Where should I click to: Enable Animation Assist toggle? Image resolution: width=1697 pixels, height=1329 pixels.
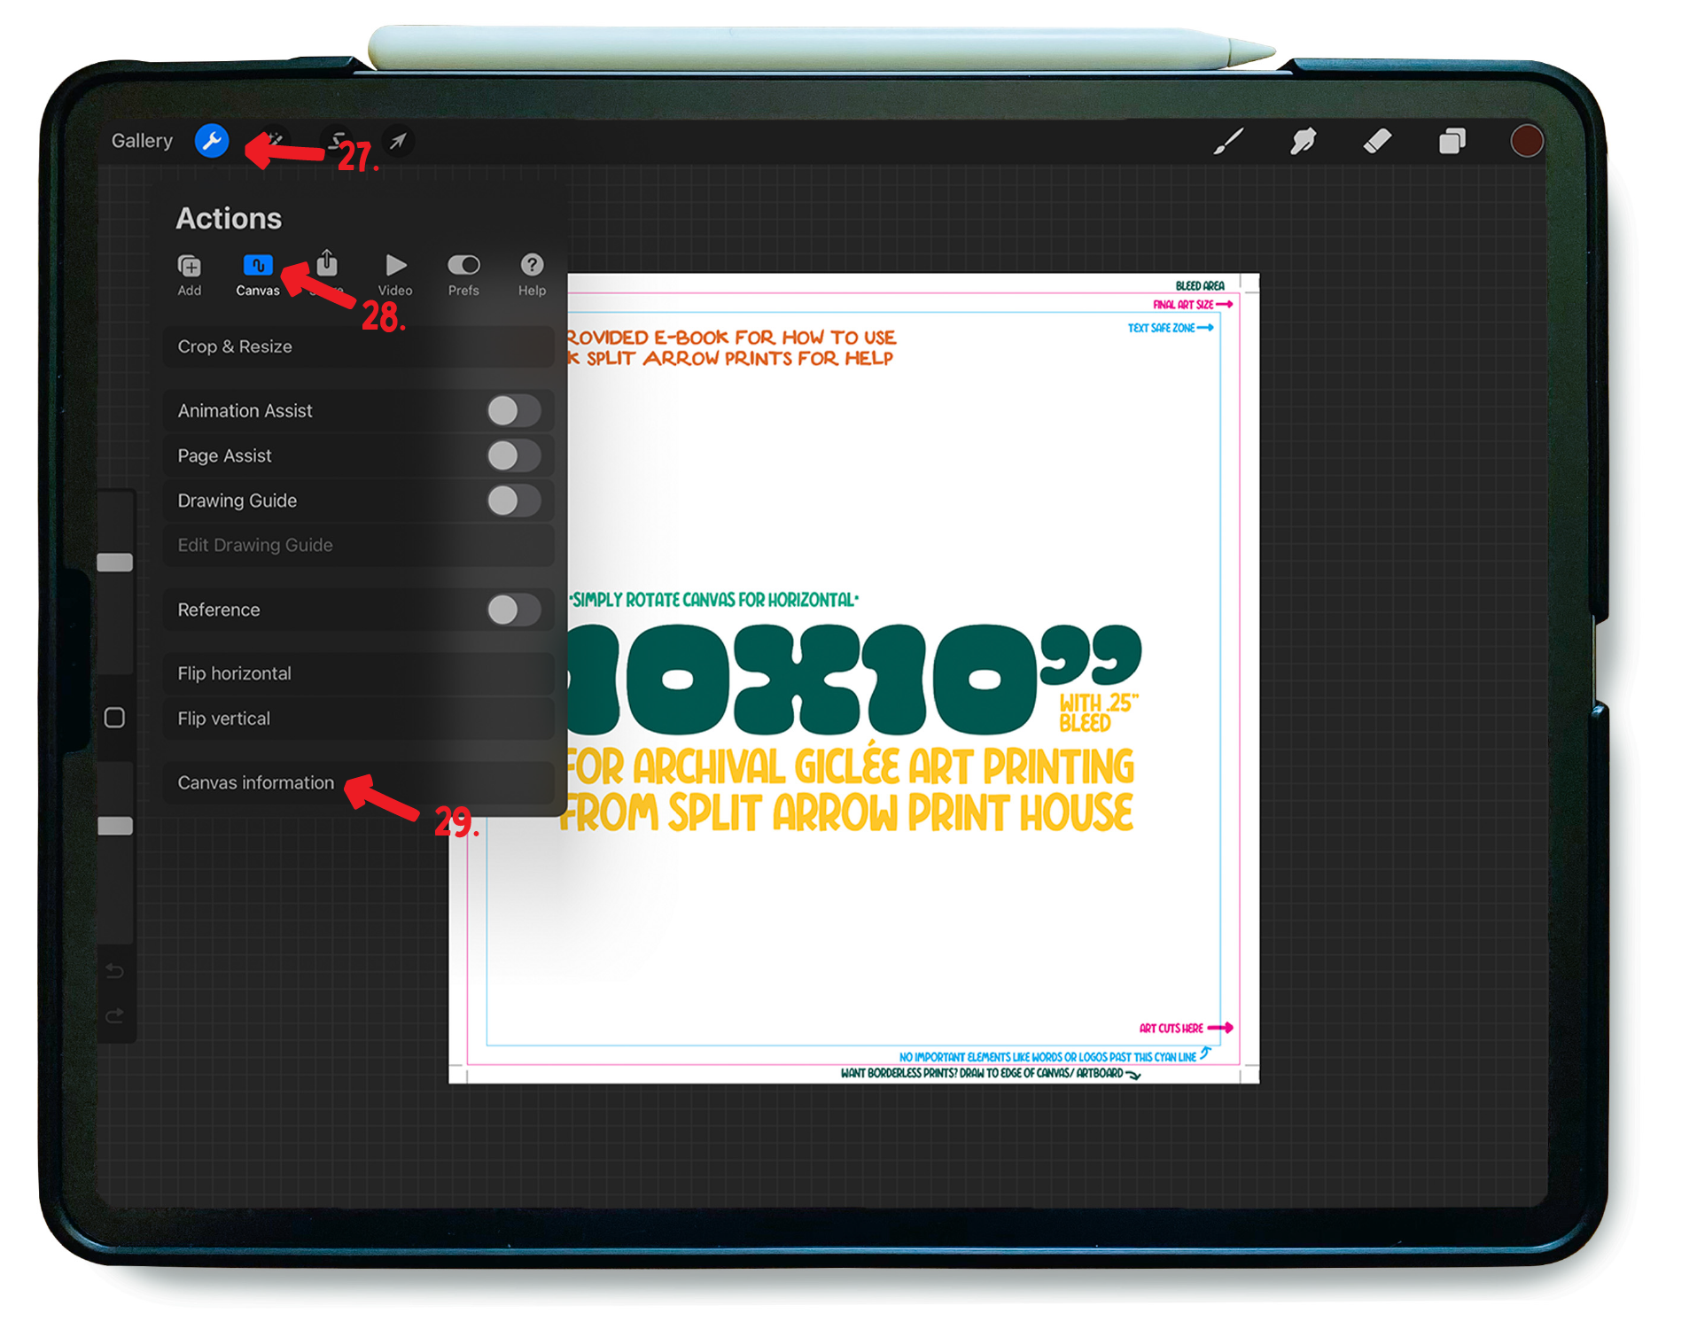pos(514,410)
